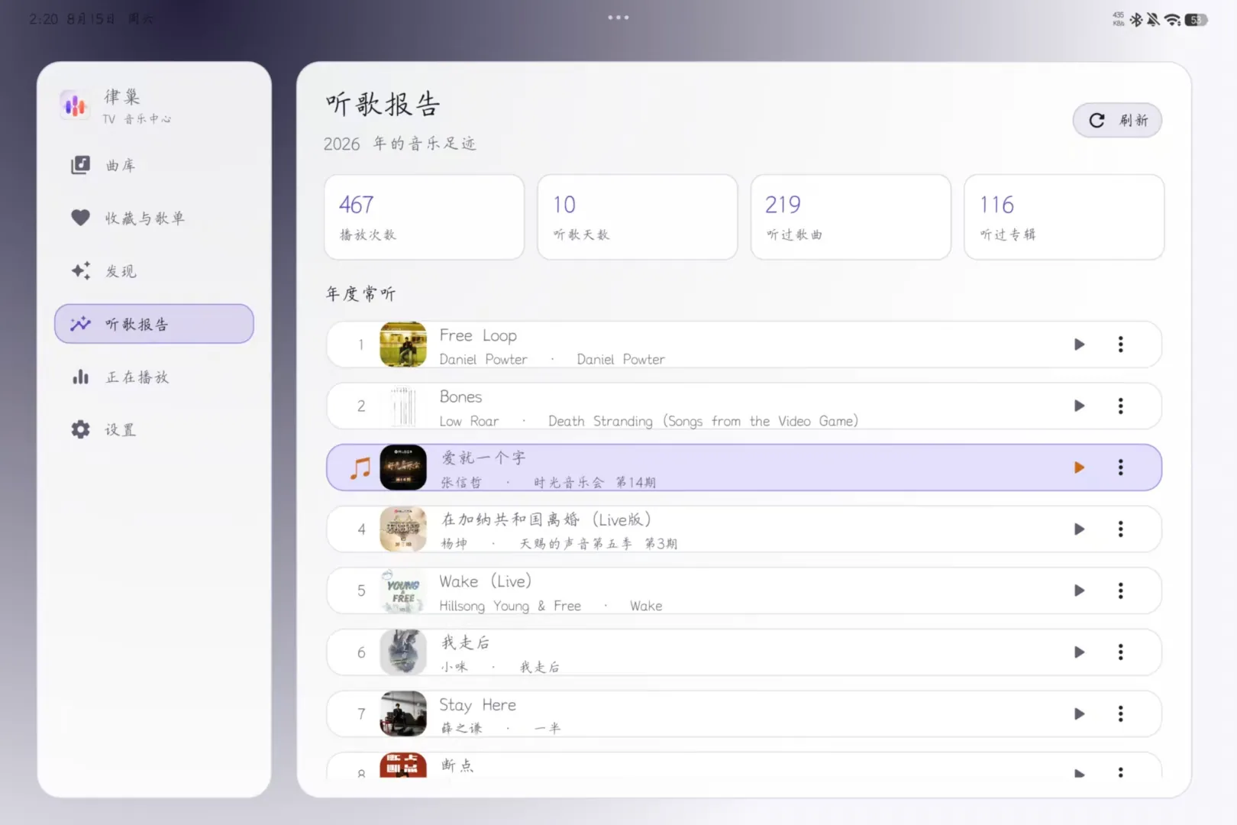Play 爱就一个字 with orange play icon
This screenshot has height=825, width=1237.
1079,467
